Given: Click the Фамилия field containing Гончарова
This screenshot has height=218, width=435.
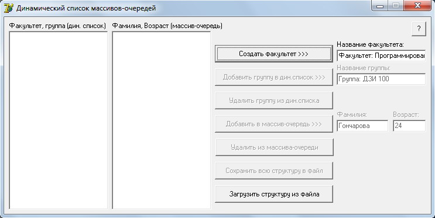Looking at the screenshot, I should click(x=362, y=126).
